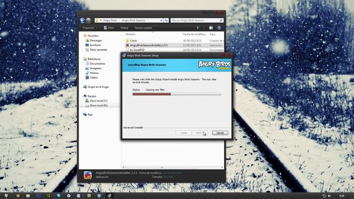Viewport: 354px width, 199px height.
Task: Click the Advanced Installer label in setup
Action: point(133,128)
